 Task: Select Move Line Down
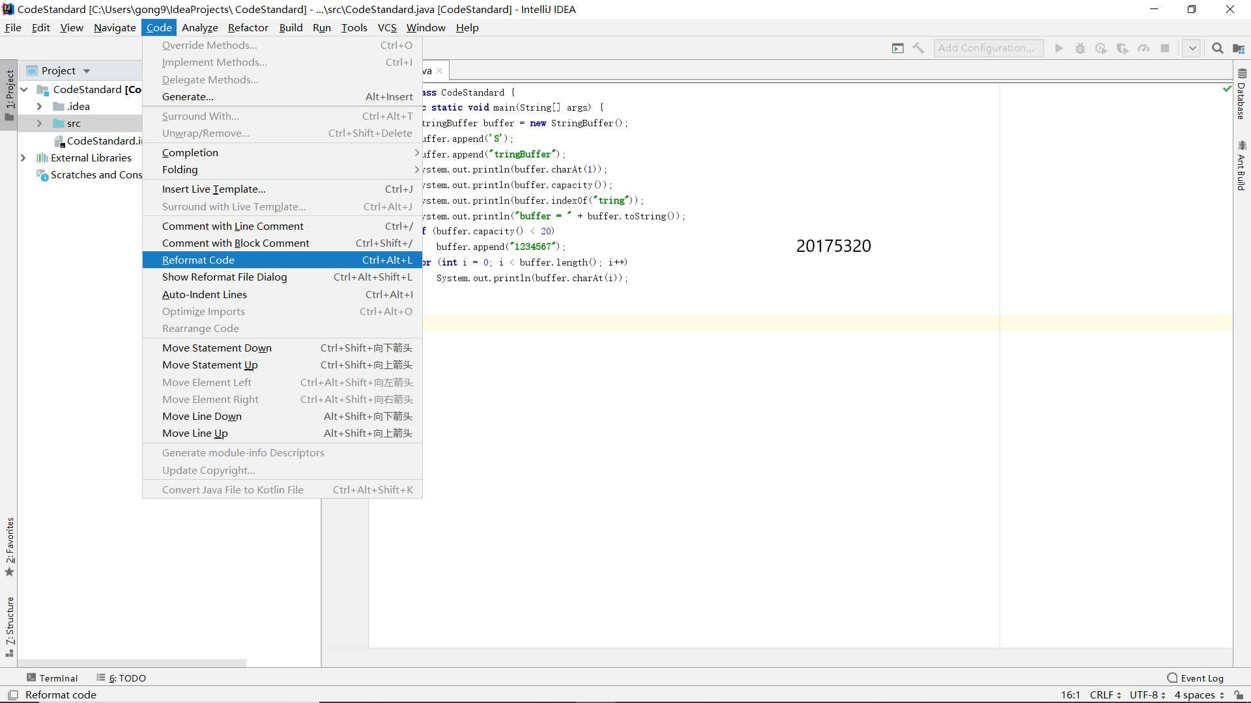(282, 416)
